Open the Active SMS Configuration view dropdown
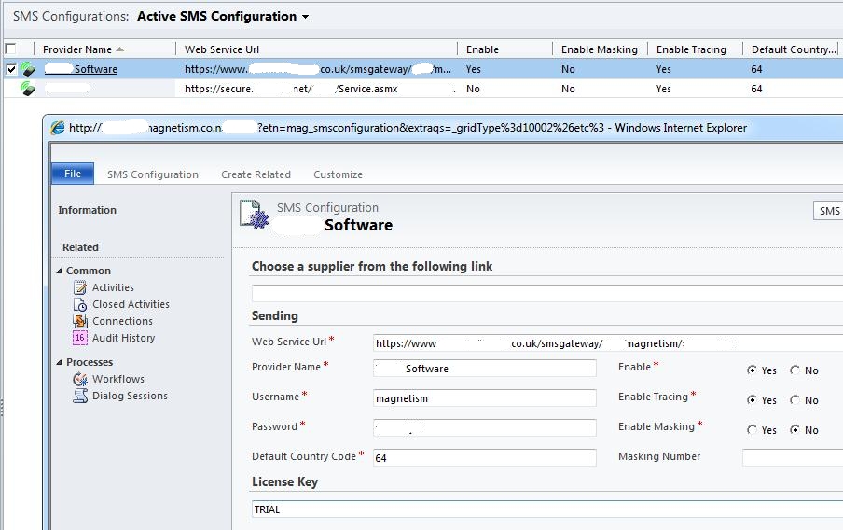 305,17
